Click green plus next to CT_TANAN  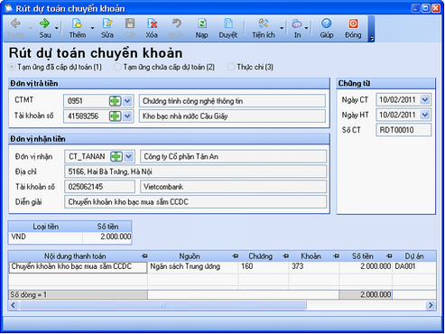[116, 156]
